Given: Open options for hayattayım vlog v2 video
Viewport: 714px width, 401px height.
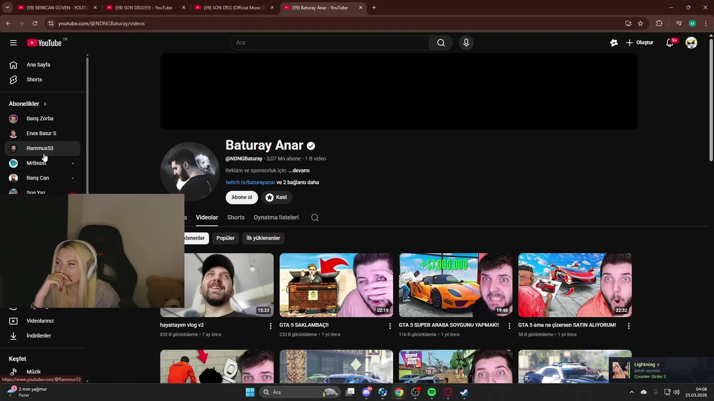Looking at the screenshot, I should coord(271,326).
